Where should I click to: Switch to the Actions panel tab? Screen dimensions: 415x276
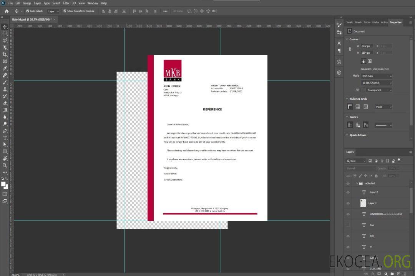coord(384,22)
